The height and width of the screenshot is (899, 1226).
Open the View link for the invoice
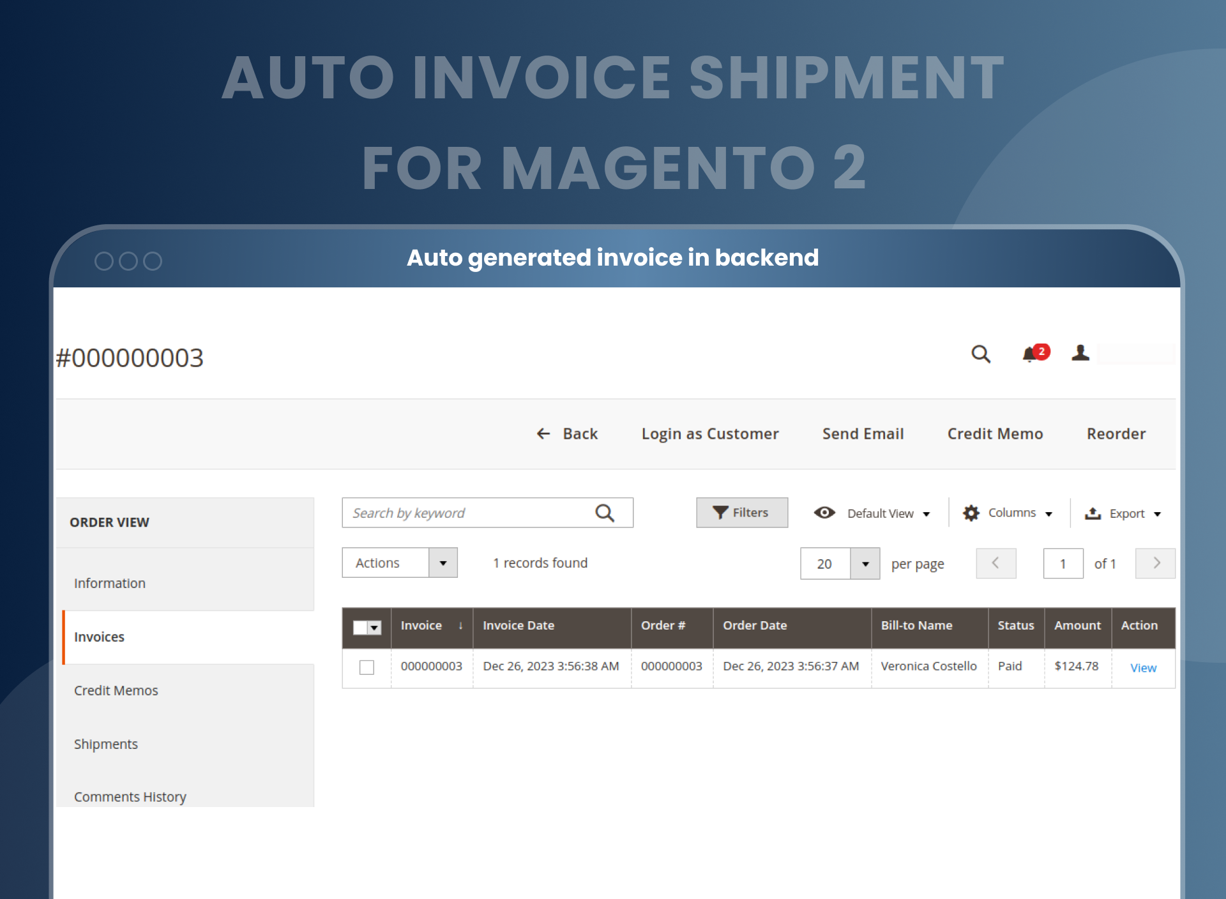1143,668
